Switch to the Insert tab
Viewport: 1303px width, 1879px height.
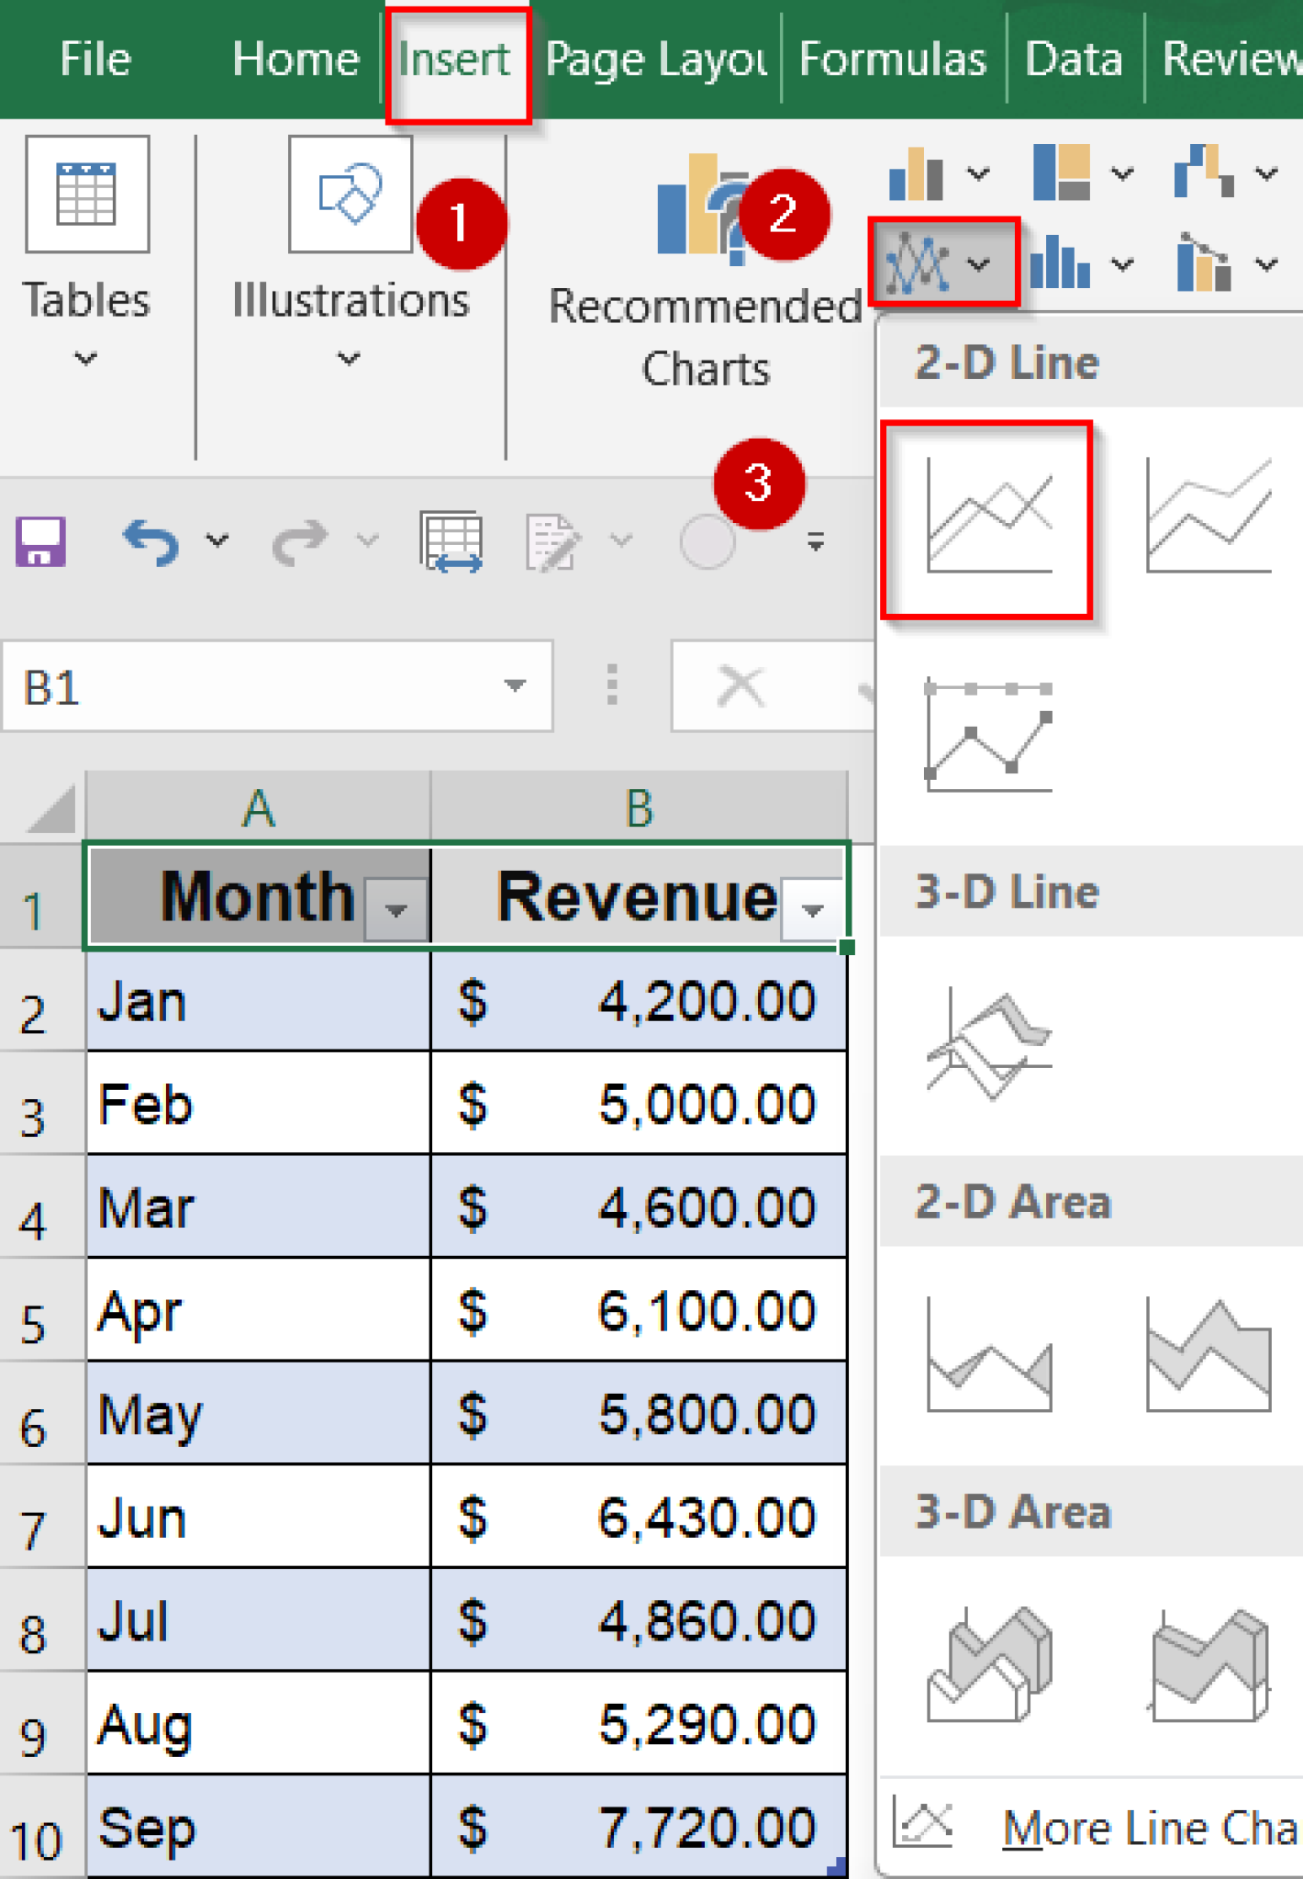tap(455, 61)
